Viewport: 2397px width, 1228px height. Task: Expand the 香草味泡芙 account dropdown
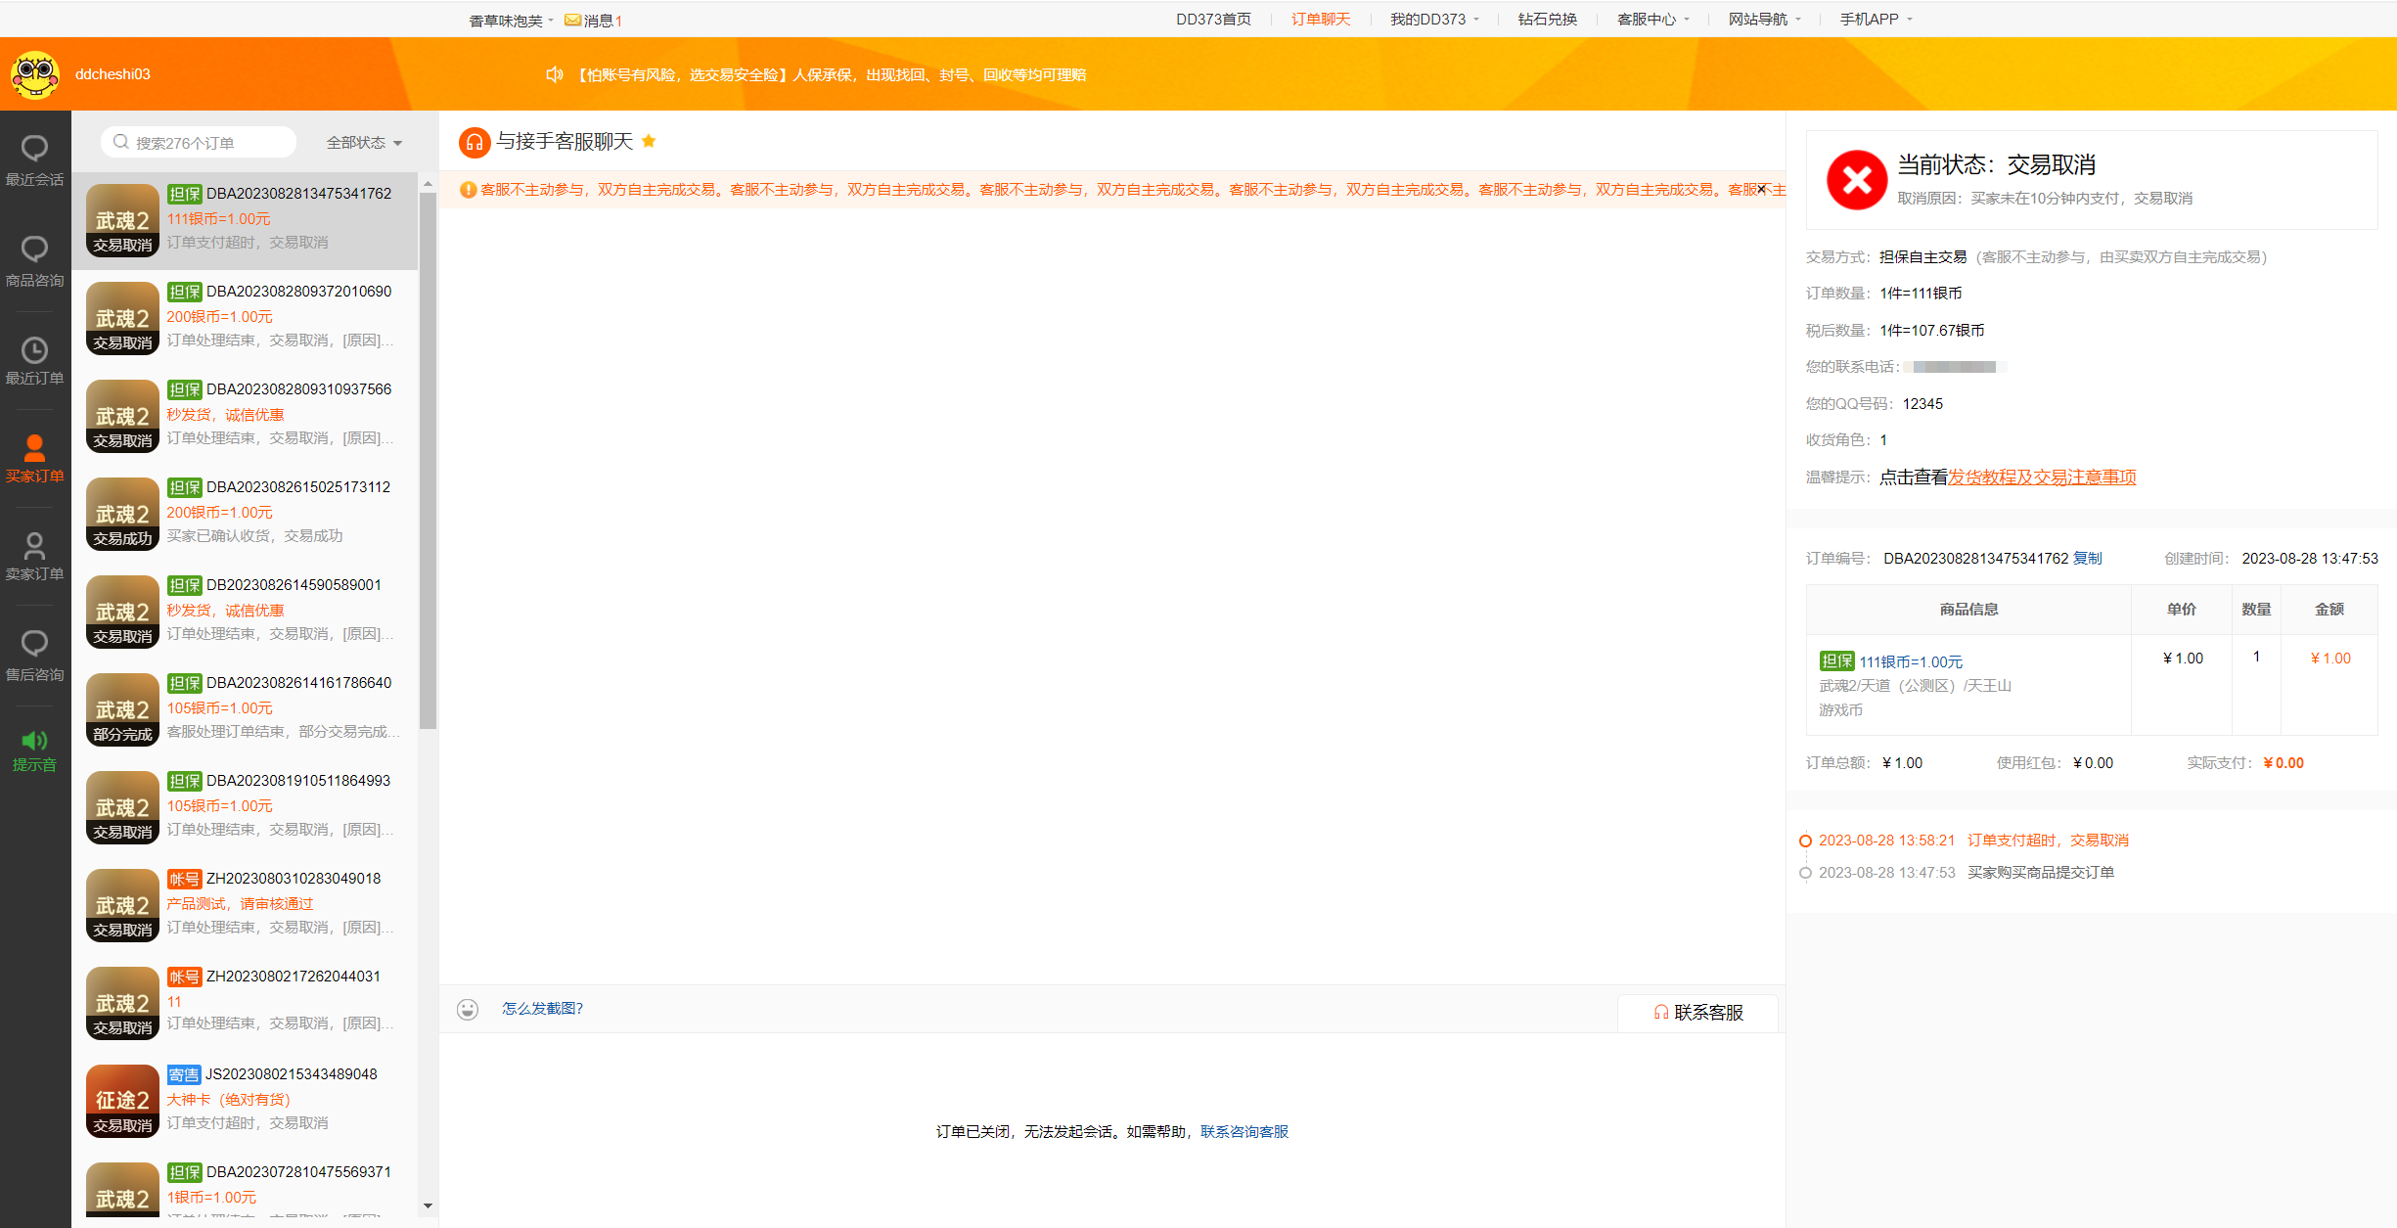pos(511,20)
